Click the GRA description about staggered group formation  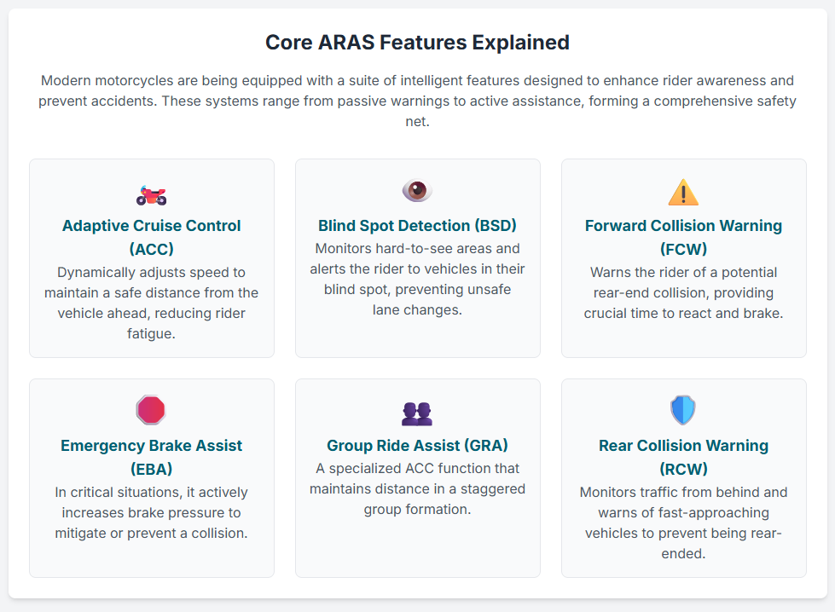[x=417, y=488]
